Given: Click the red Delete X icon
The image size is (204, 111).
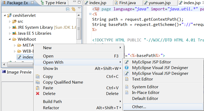Looking at the screenshot, I should (38, 94).
